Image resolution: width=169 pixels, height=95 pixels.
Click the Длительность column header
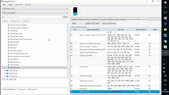click(x=141, y=30)
